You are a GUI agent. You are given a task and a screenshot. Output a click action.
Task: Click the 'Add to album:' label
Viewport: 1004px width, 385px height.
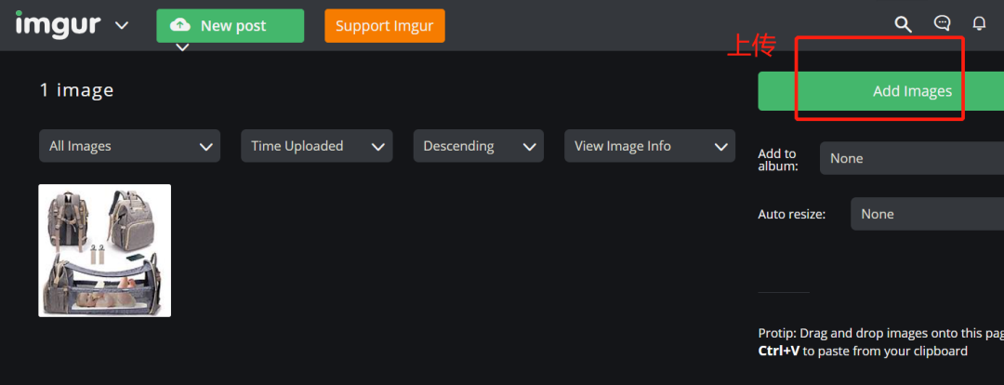[778, 160]
